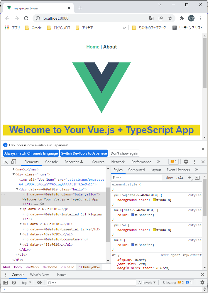
Task: Go forward to the next page
Action: (17, 18)
